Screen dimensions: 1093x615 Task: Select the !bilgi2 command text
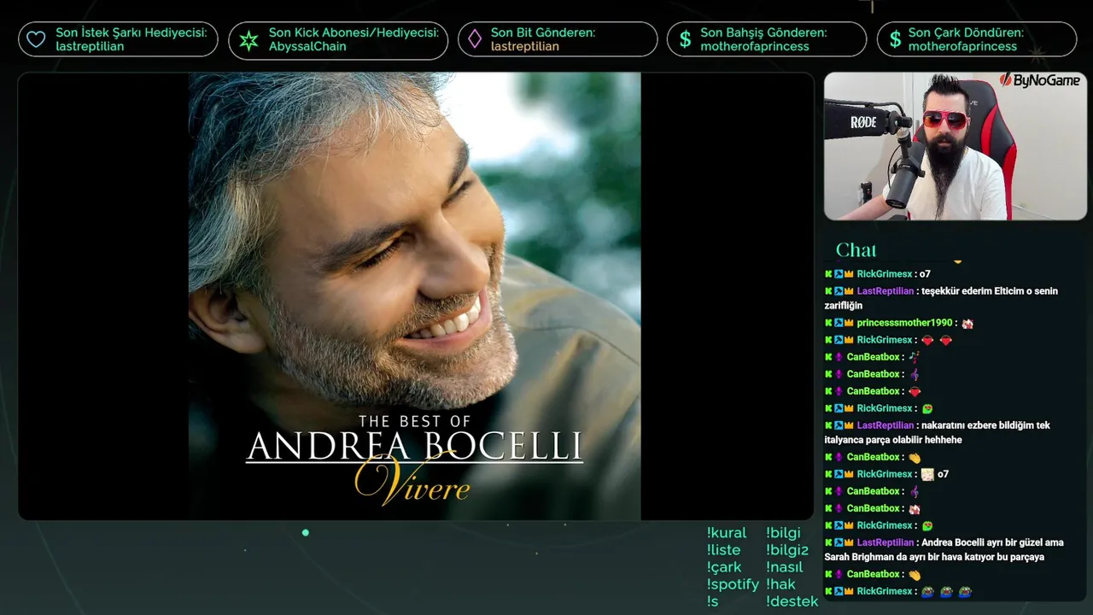coord(787,550)
